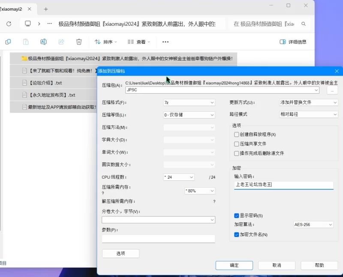Screen dimensions: 343x277
Task: Click the Share icon in Explorer toolbar
Action: (61, 42)
